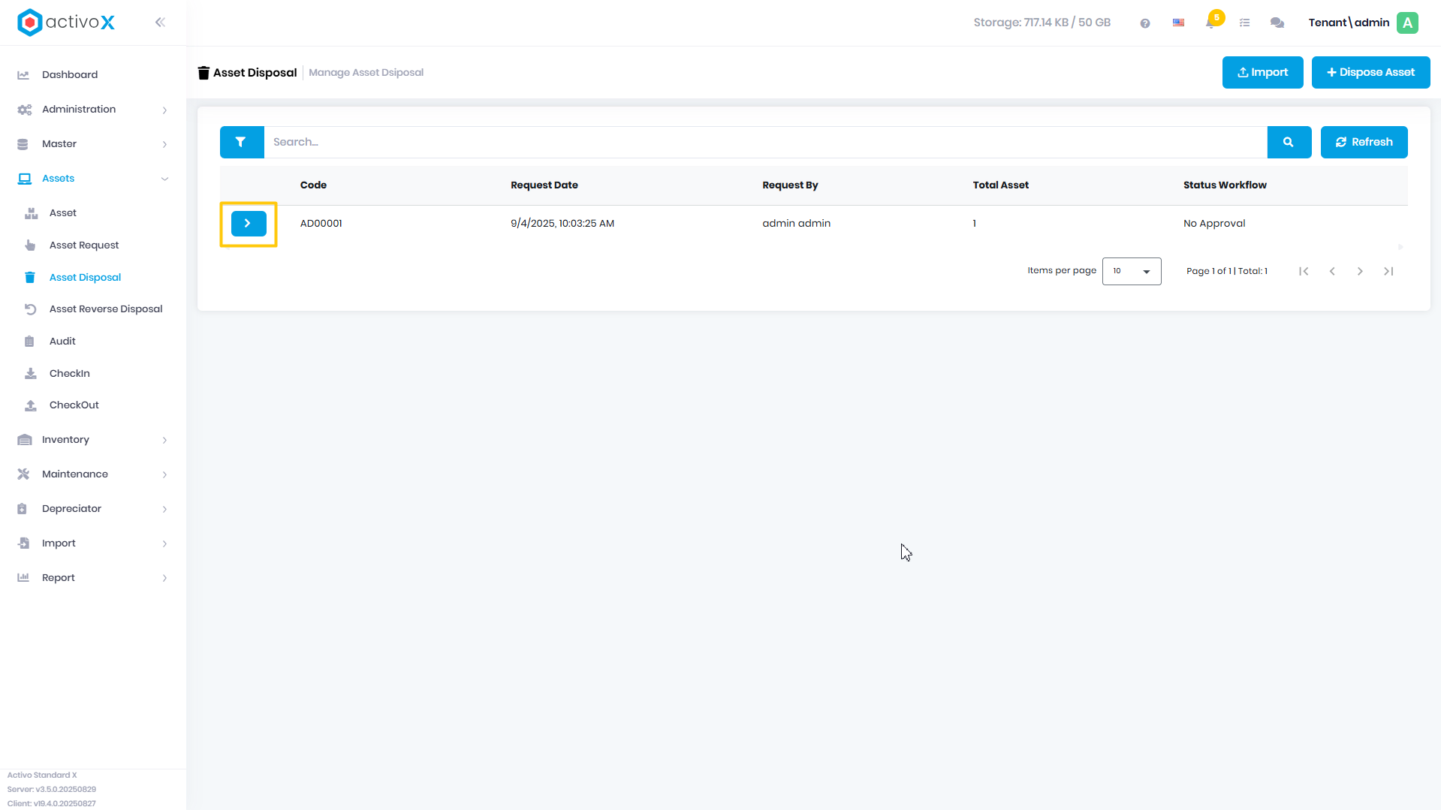Open Asset Reverse Disposal page
The image size is (1441, 810).
pos(106,309)
